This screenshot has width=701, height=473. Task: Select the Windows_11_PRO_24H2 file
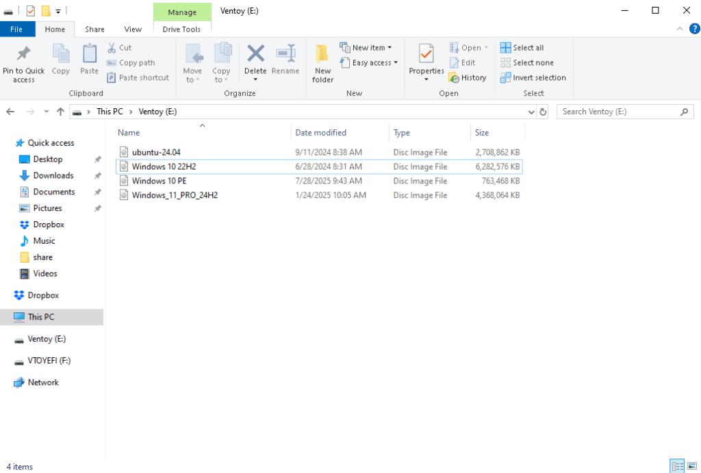[319, 195]
